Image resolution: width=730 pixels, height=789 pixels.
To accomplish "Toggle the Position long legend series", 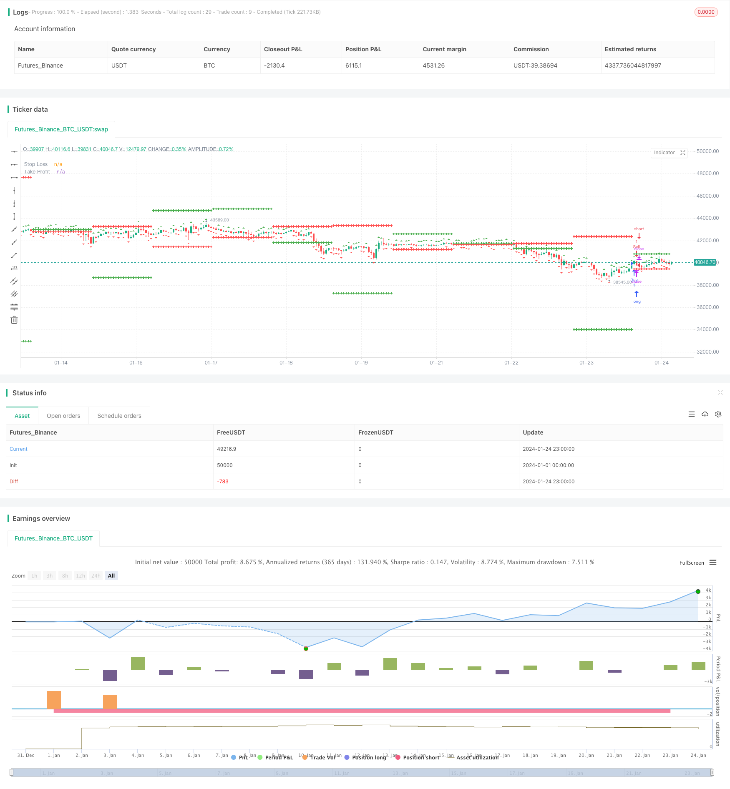I will (x=365, y=757).
